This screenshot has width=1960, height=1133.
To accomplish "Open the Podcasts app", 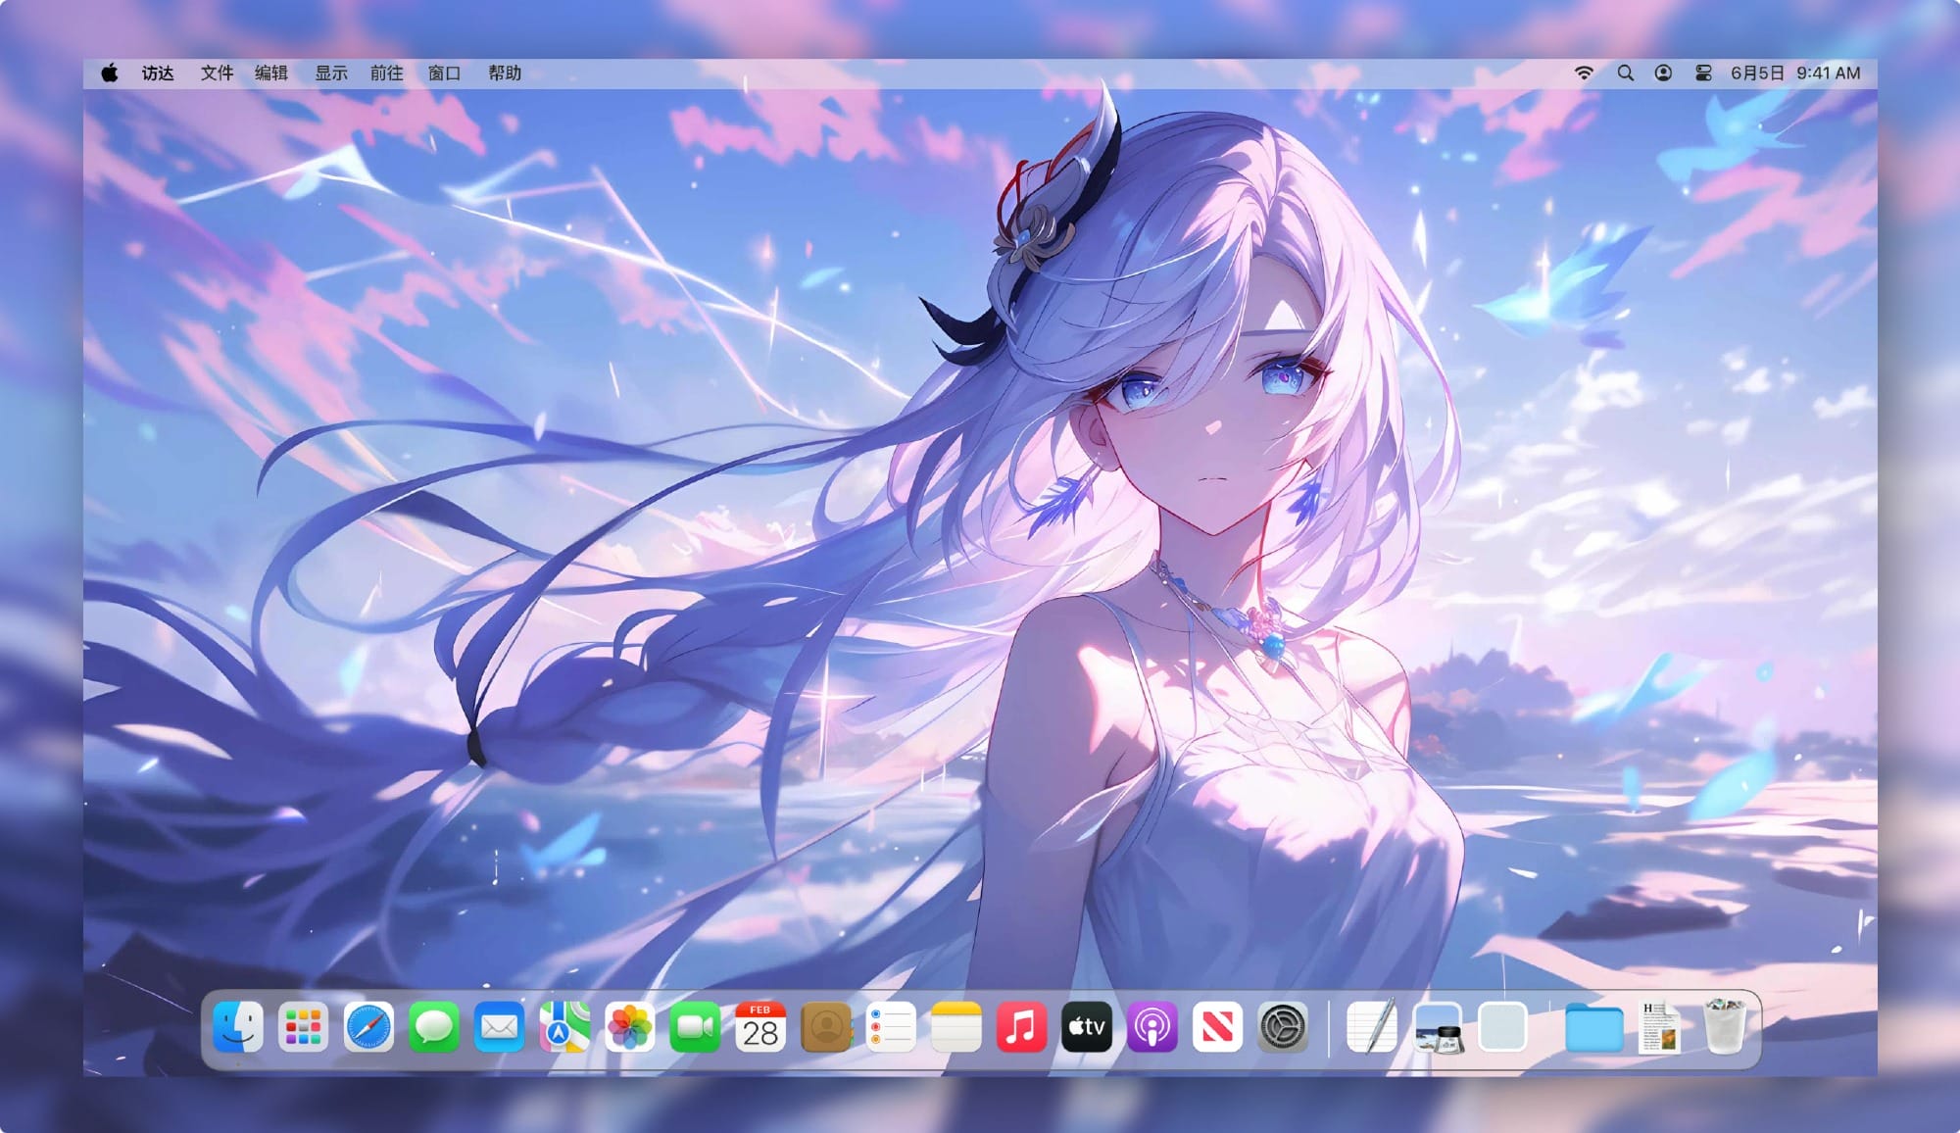I will pyautogui.click(x=1151, y=1027).
